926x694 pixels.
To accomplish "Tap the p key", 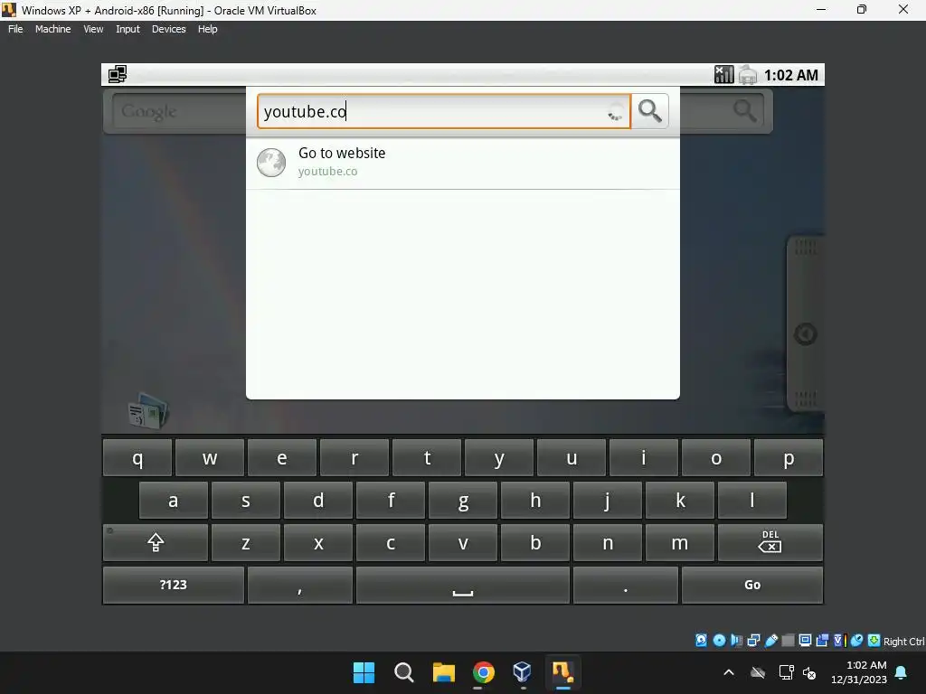I will click(x=789, y=457).
